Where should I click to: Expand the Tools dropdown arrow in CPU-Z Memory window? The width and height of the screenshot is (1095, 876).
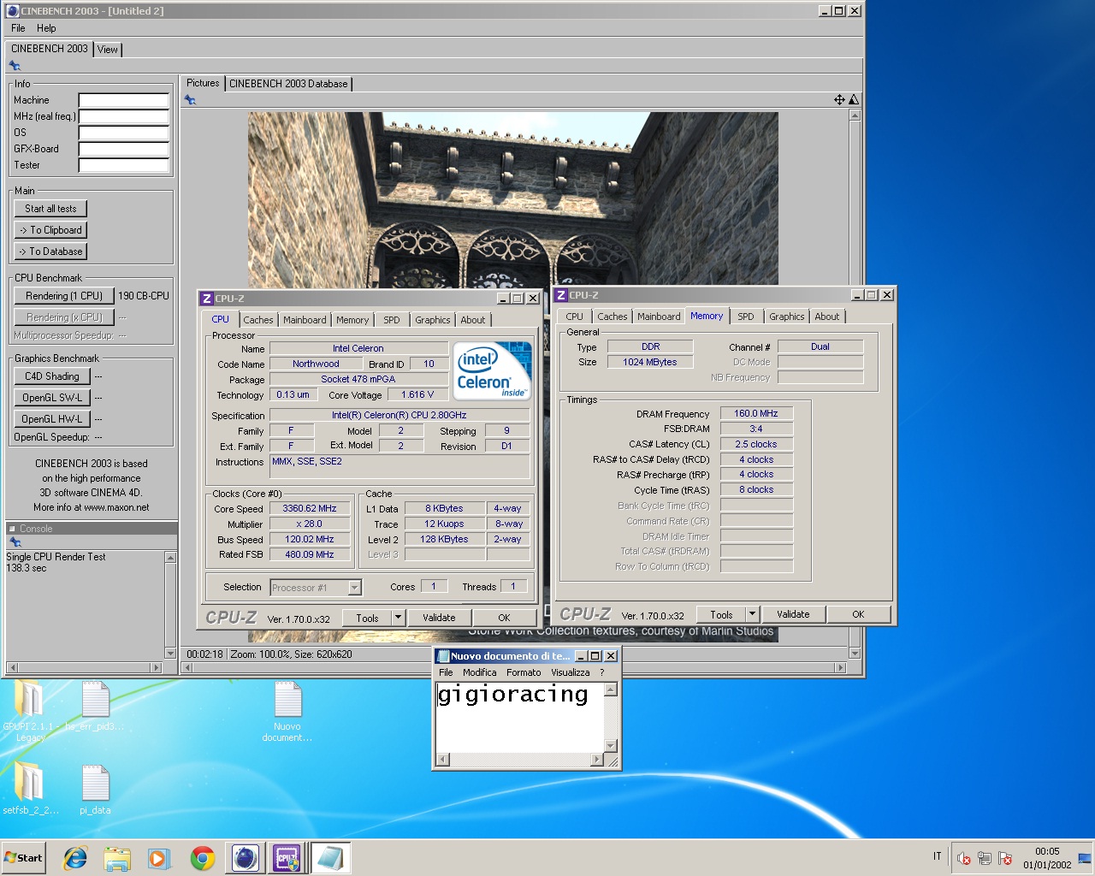pyautogui.click(x=752, y=614)
